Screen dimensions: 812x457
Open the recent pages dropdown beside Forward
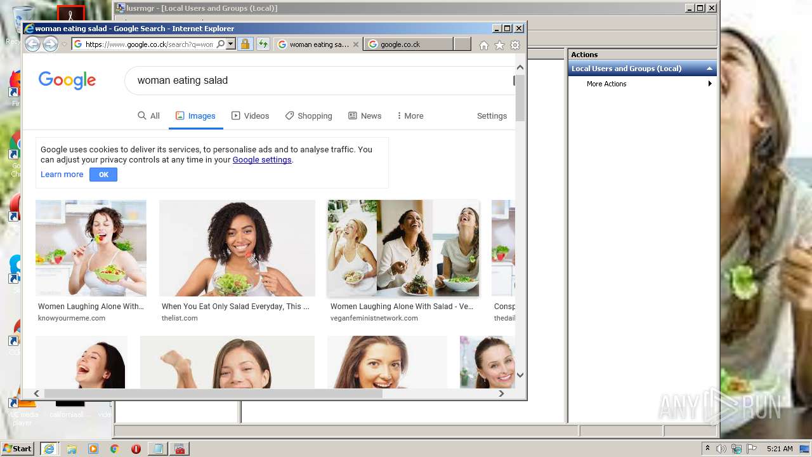64,44
